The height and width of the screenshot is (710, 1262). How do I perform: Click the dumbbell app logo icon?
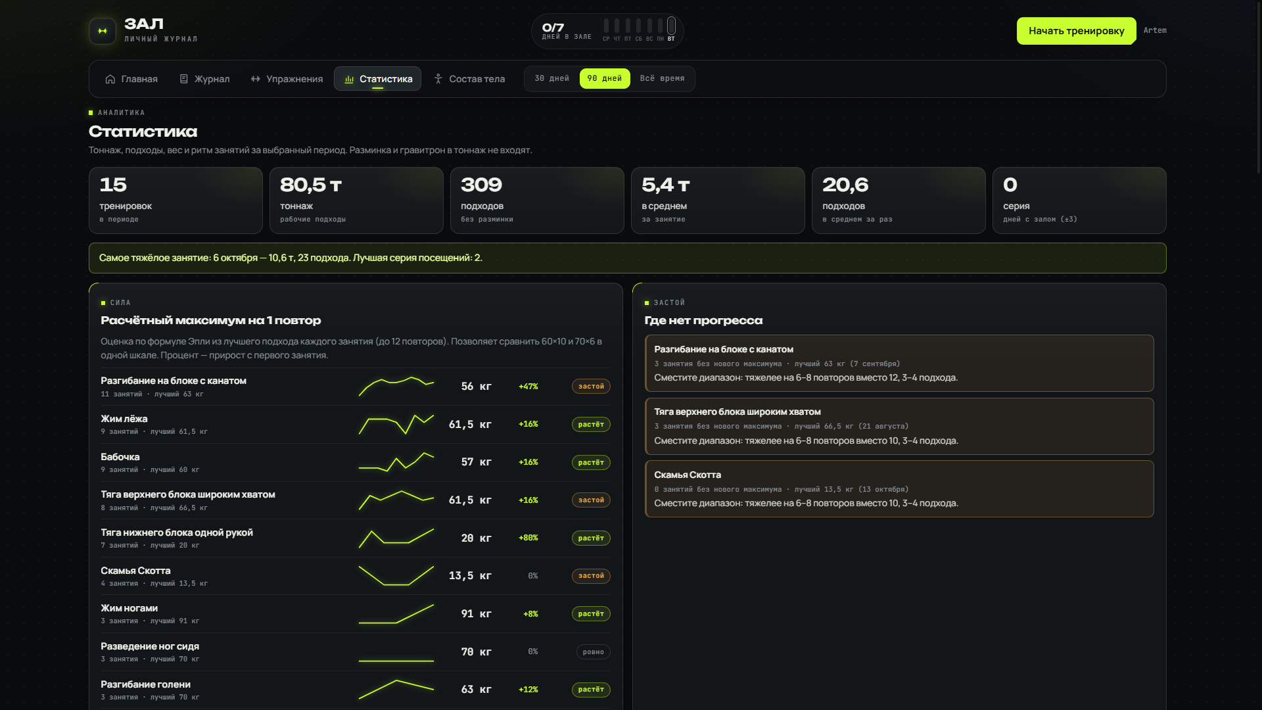[x=103, y=31]
